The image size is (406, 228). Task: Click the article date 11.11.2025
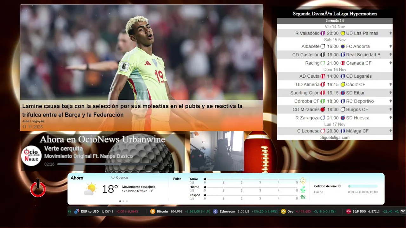(32, 127)
